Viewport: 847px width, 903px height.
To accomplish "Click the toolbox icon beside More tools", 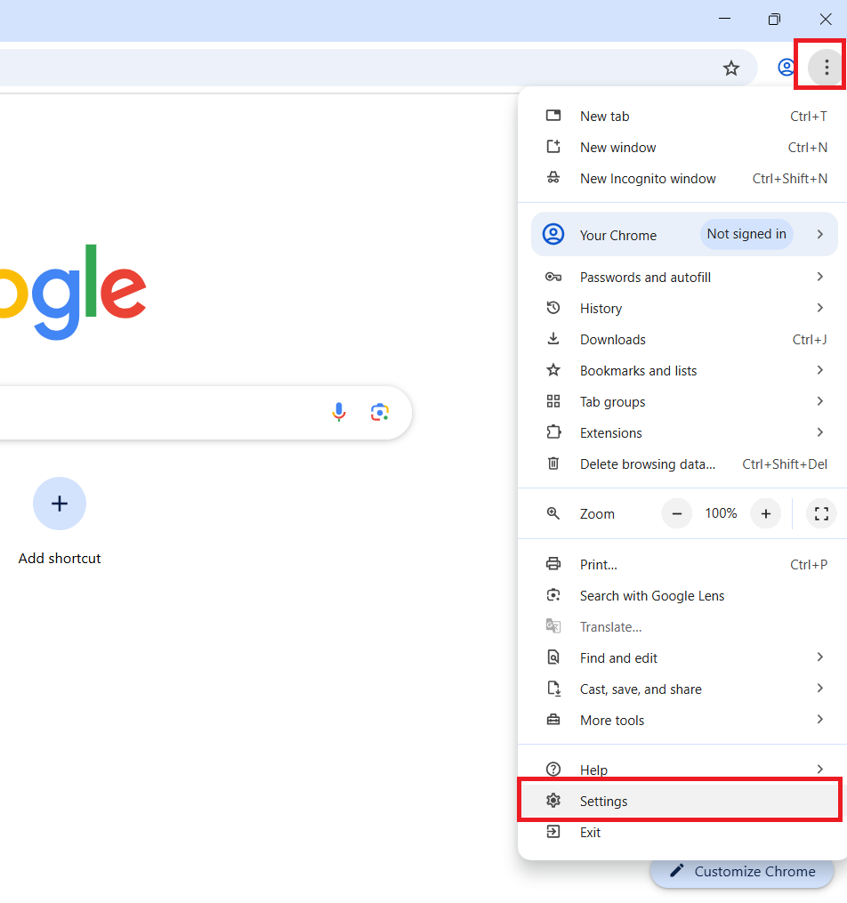I will [553, 720].
